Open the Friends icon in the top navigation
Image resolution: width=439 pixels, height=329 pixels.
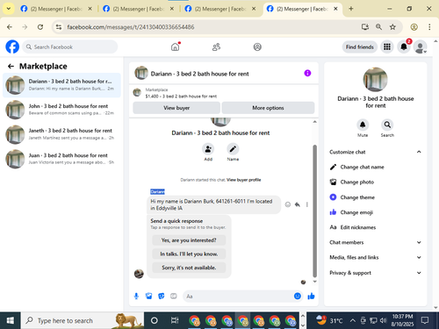pos(216,46)
